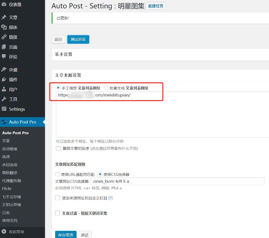Select 批量生成 文章列表网址 radio button
Viewport: 269px width, 238px height.
coord(106,88)
